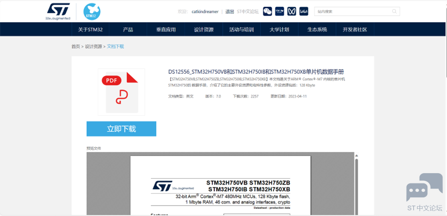Click the 下载次数：2257 text
This screenshot has width=447, height=216.
pos(246,96)
